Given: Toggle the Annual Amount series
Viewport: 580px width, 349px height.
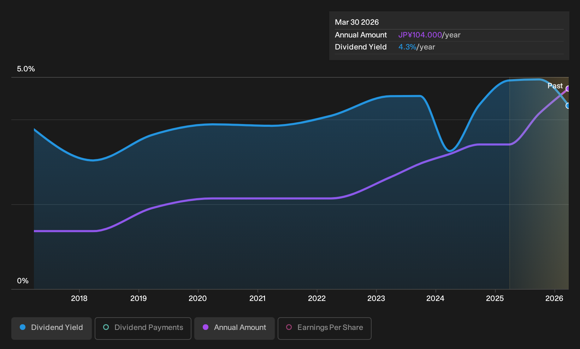Looking at the screenshot, I should point(235,328).
